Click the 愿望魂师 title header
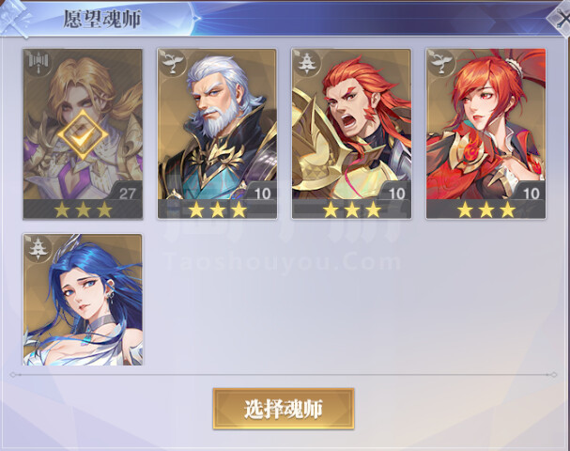The width and height of the screenshot is (570, 451). pos(102,19)
